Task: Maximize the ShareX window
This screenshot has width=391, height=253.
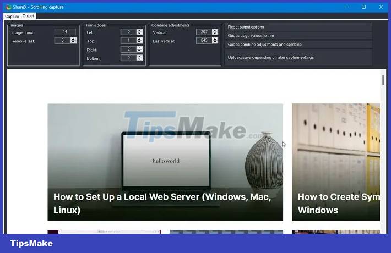Action: pyautogui.click(x=363, y=7)
